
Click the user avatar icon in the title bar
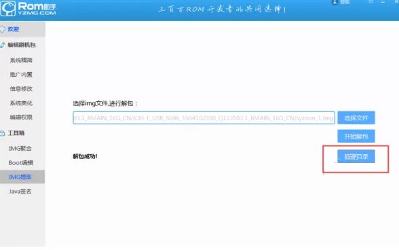click(335, 2)
